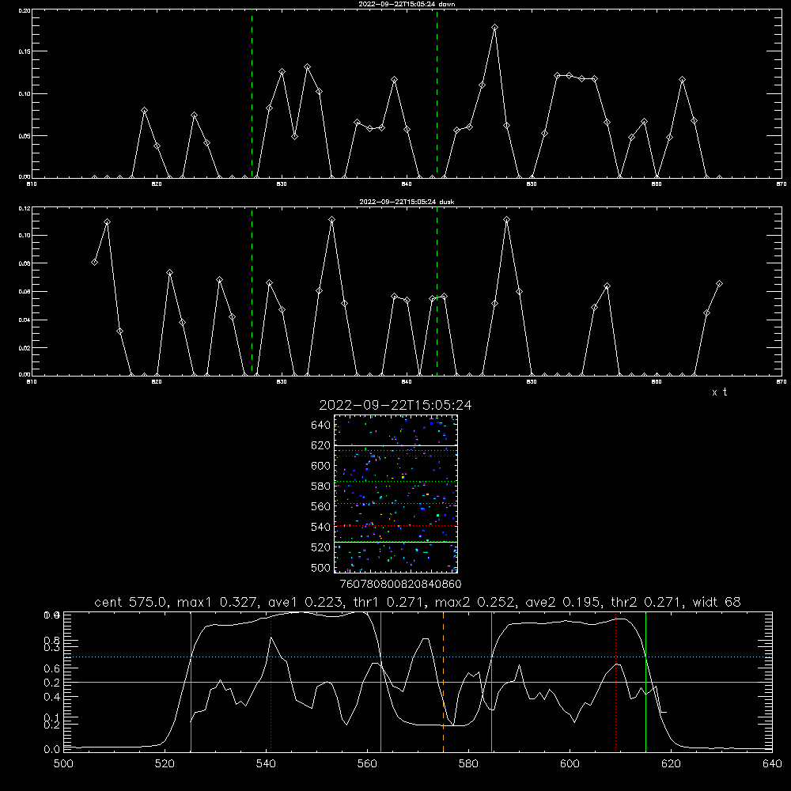This screenshot has height=791, width=791.
Task: Click bottom plot x-axis label 500
Action: (x=63, y=764)
